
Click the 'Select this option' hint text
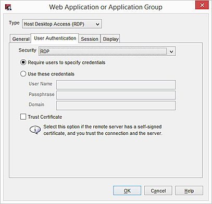(103, 130)
